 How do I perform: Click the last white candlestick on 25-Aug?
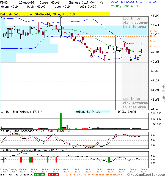(x=142, y=51)
